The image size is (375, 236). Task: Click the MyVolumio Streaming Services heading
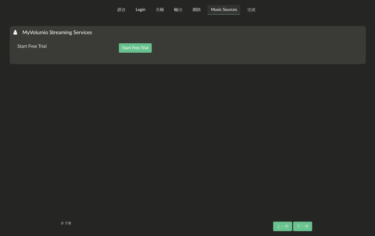[57, 32]
